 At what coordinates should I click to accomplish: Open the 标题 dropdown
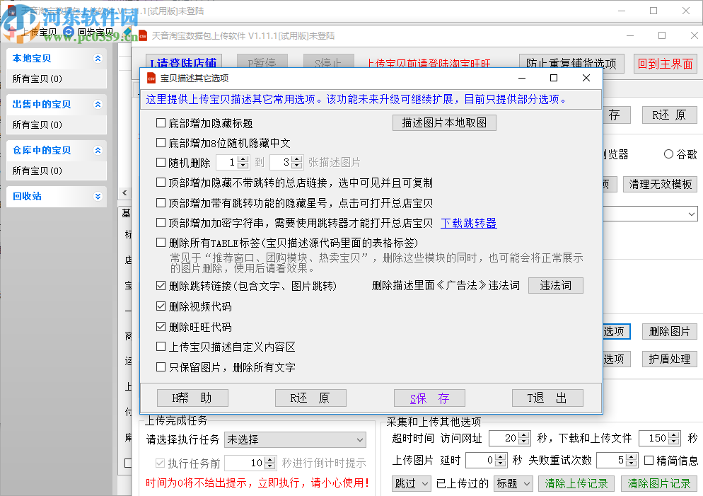[x=513, y=483]
